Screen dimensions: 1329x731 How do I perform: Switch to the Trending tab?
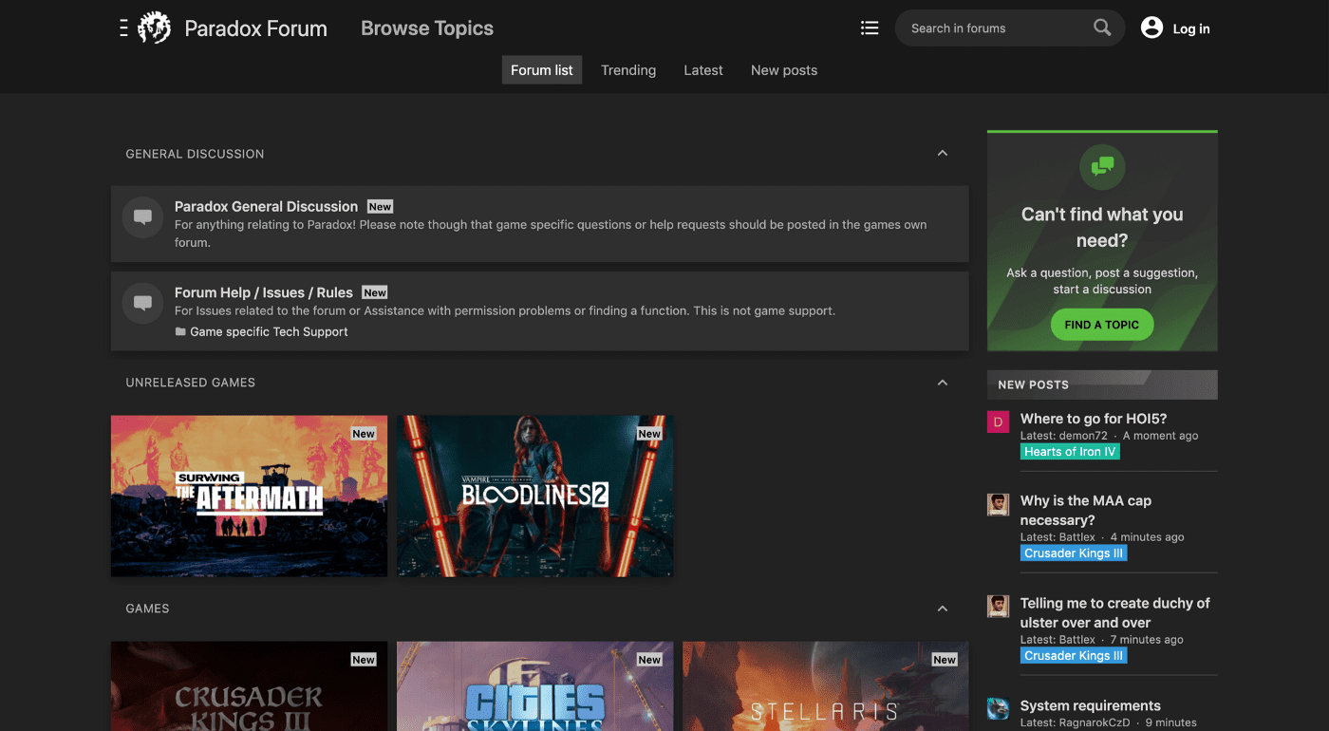tap(628, 70)
